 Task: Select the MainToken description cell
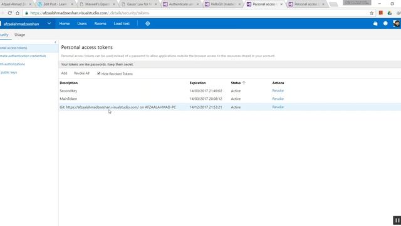(x=68, y=99)
